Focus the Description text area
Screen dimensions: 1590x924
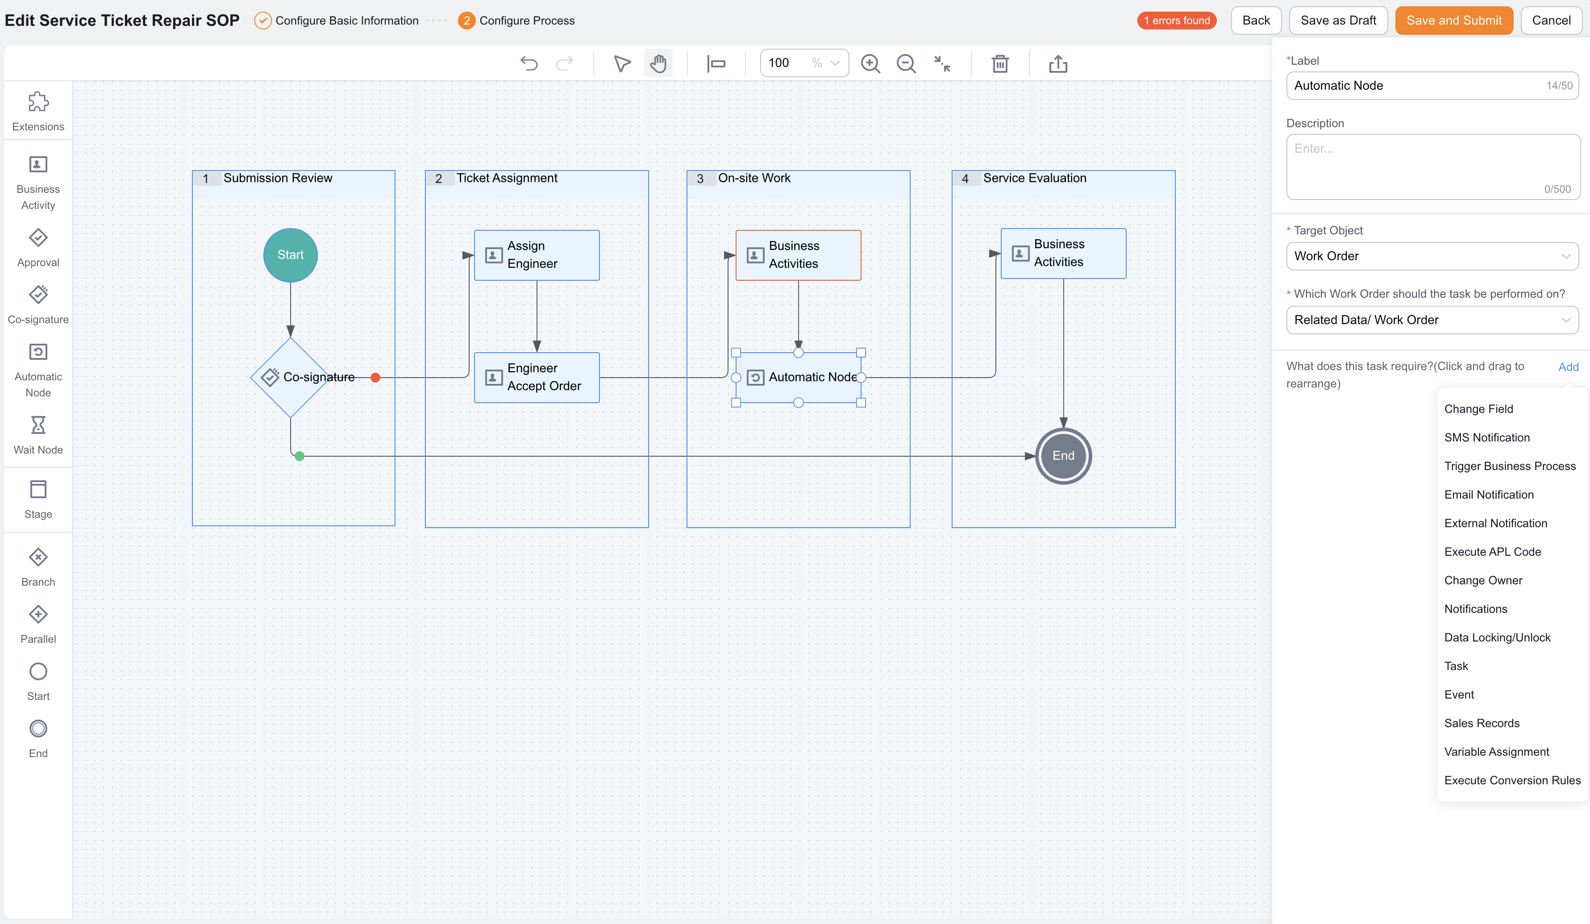(1432, 166)
